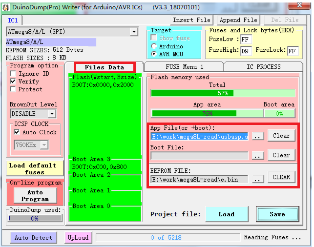Click the Total flash memory 57% bar
Screen dimensions: 314x247
coord(223,93)
